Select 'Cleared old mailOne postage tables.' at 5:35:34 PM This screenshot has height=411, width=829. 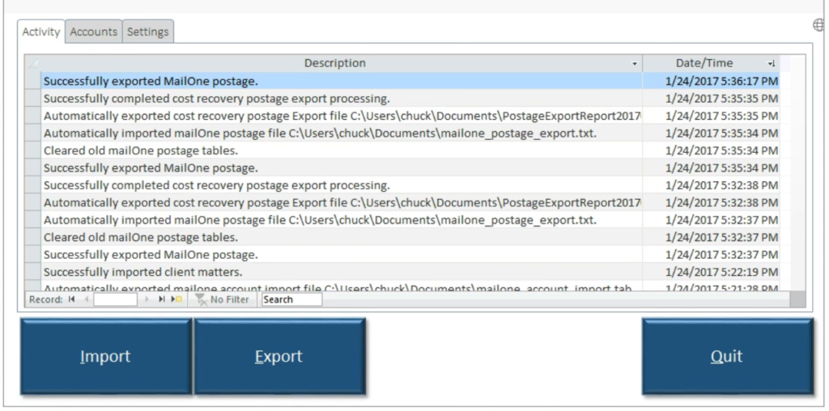[x=342, y=150]
